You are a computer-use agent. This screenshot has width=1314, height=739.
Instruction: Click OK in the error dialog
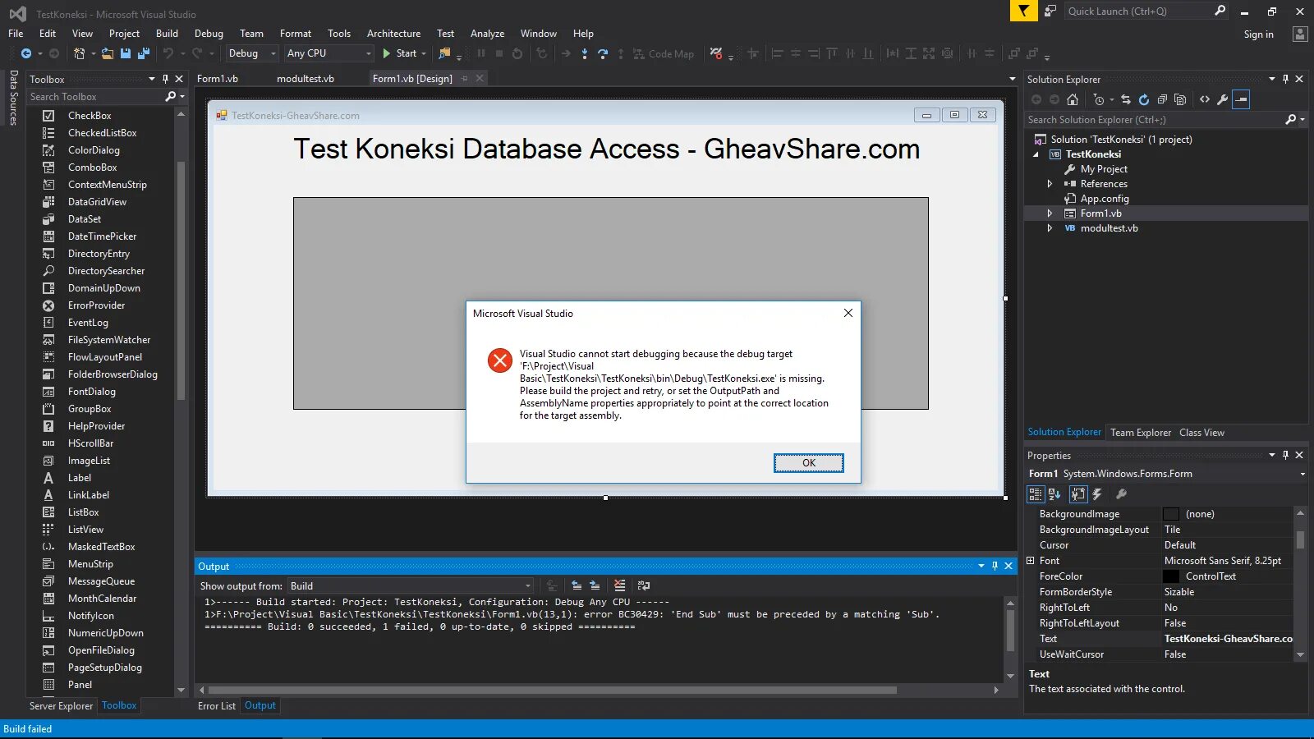[x=809, y=463]
